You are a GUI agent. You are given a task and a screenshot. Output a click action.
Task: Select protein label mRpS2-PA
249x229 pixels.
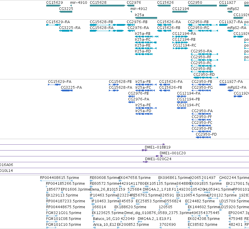point(237,88)
